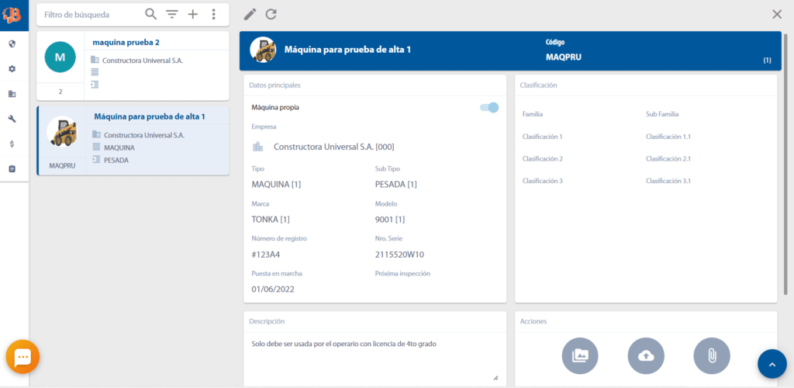Open the orange chat bubble button
Viewport: 794px width, 388px height.
tap(22, 357)
